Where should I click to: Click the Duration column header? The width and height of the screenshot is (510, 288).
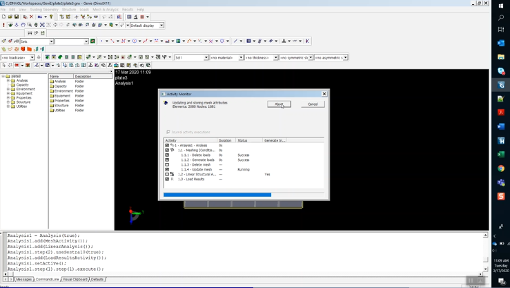click(226, 141)
